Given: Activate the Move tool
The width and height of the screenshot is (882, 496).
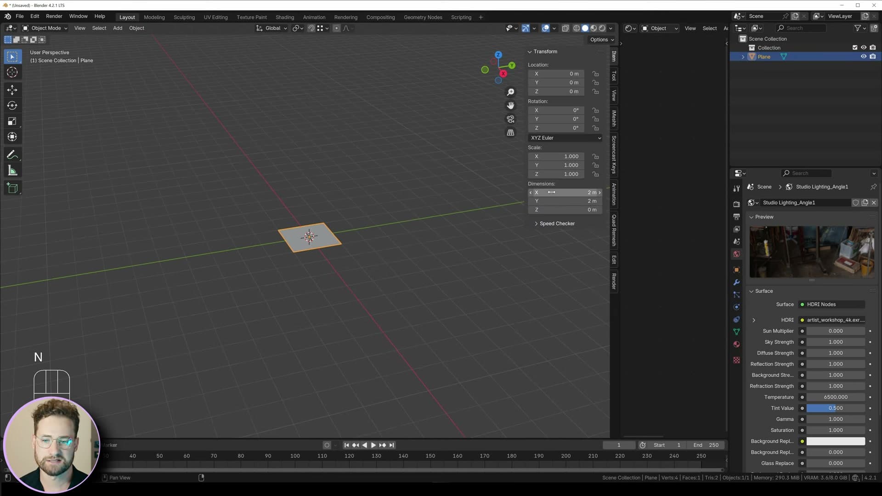Looking at the screenshot, I should click(12, 90).
